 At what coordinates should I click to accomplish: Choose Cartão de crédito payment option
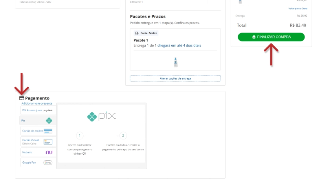pos(32,131)
